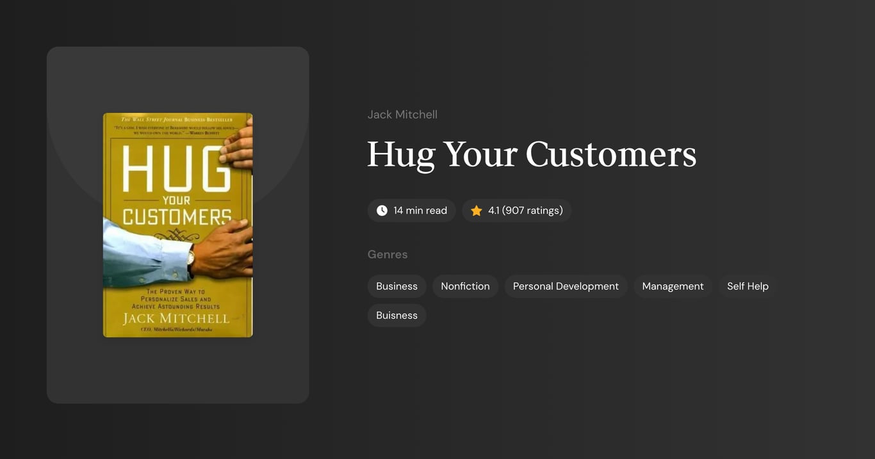Click the misspelled Buisness genre tag
875x459 pixels.
pyautogui.click(x=397, y=315)
